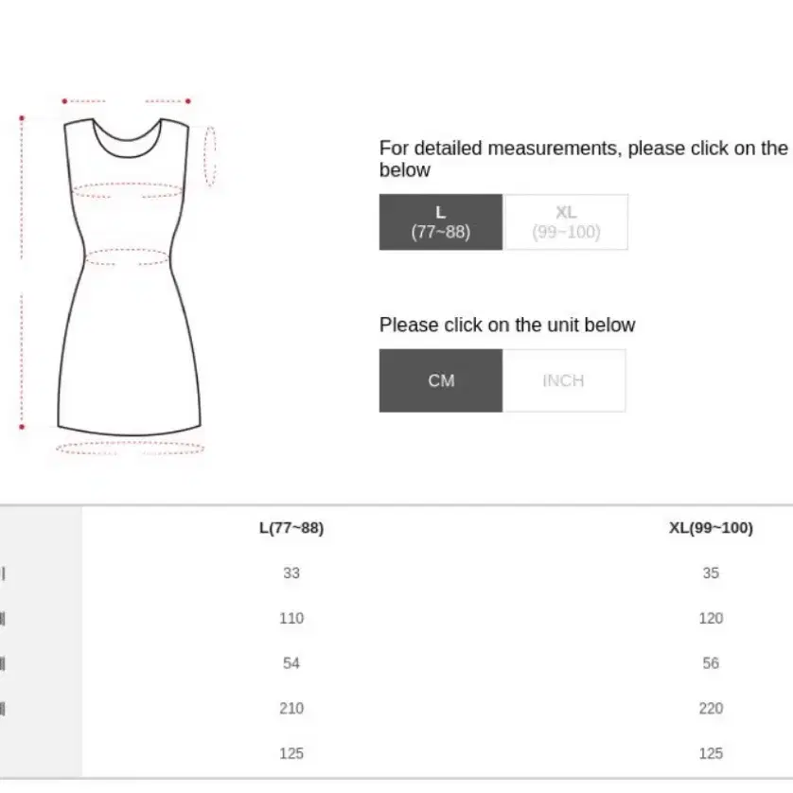The height and width of the screenshot is (793, 793).
Task: Click the waist ellipse on the dress diagram
Action: (x=127, y=256)
